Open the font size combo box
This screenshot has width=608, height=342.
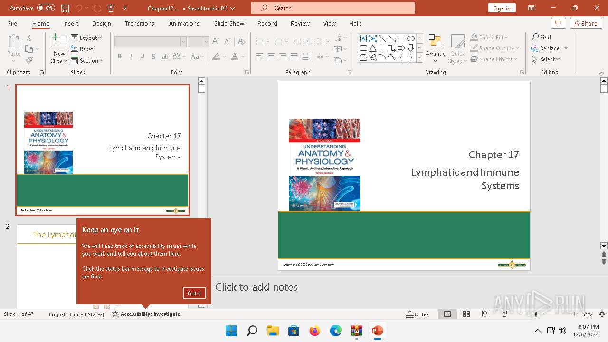point(198,42)
